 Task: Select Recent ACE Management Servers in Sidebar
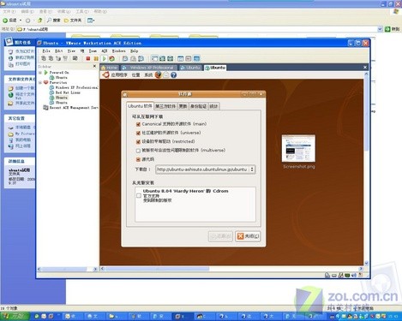point(70,108)
